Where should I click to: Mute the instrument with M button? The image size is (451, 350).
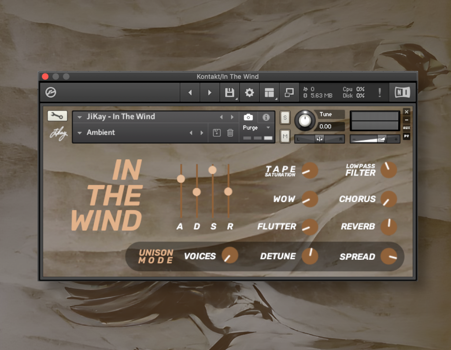pyautogui.click(x=285, y=136)
